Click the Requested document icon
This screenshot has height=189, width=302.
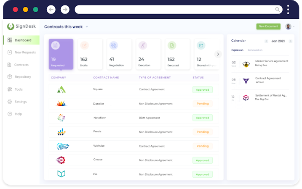(55, 45)
